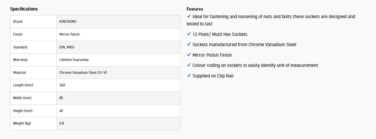Click the checkmark beside Colour coding feature
This screenshot has width=376, height=139.
(x=189, y=65)
